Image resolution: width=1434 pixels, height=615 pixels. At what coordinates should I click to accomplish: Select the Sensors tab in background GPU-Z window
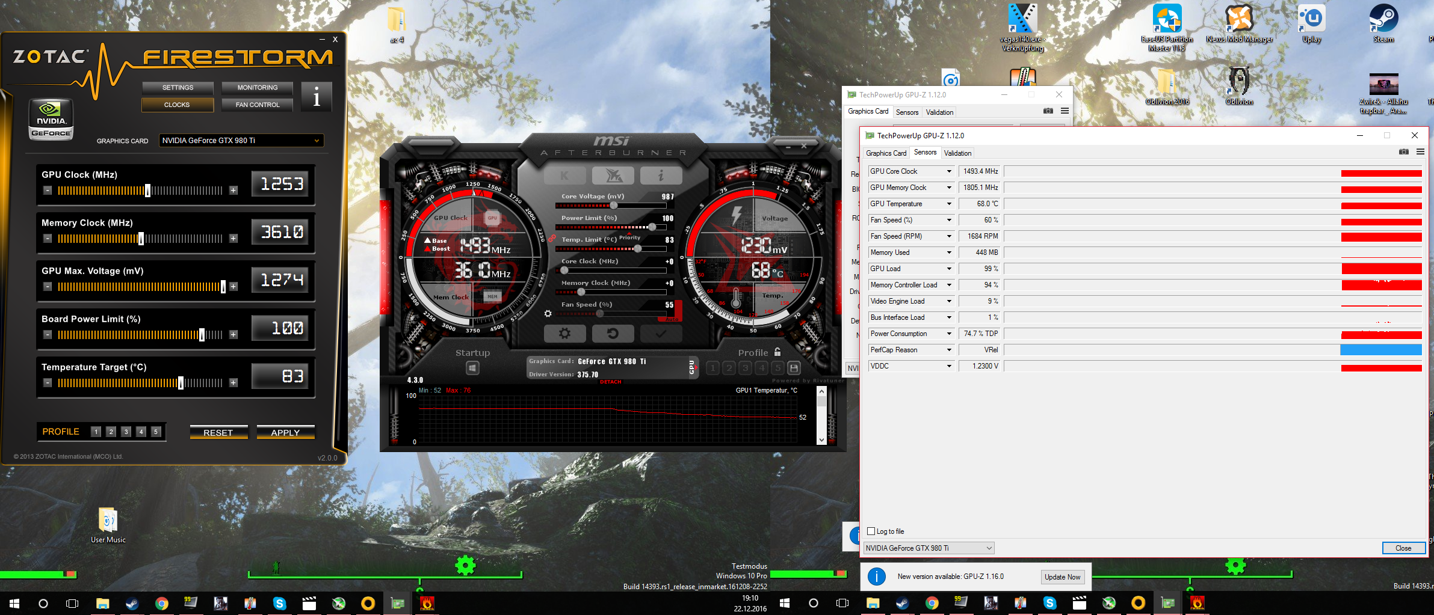click(x=907, y=112)
